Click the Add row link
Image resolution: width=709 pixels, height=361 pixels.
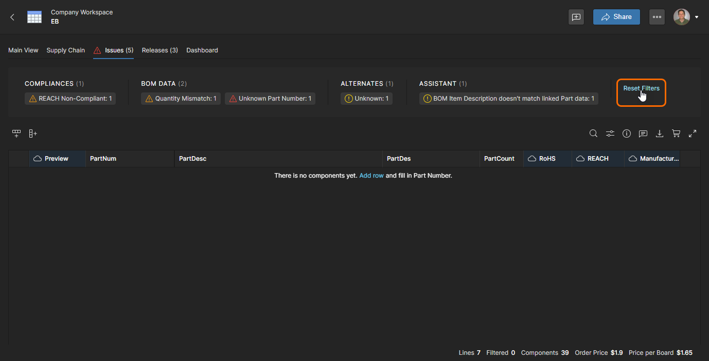coord(371,176)
